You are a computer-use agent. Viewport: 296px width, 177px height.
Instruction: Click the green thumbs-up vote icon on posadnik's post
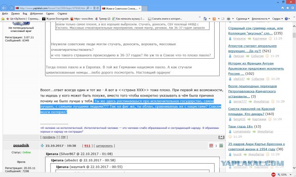pos(221,146)
